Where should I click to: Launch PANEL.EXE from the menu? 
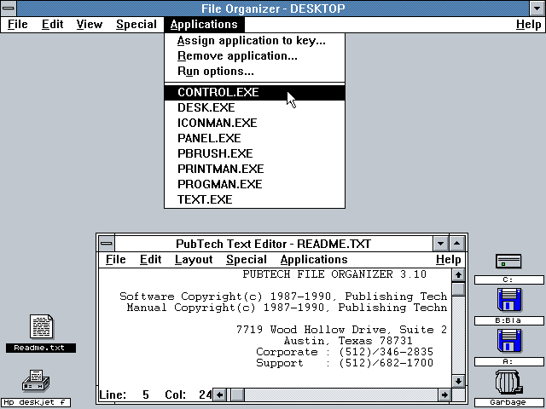click(254, 138)
